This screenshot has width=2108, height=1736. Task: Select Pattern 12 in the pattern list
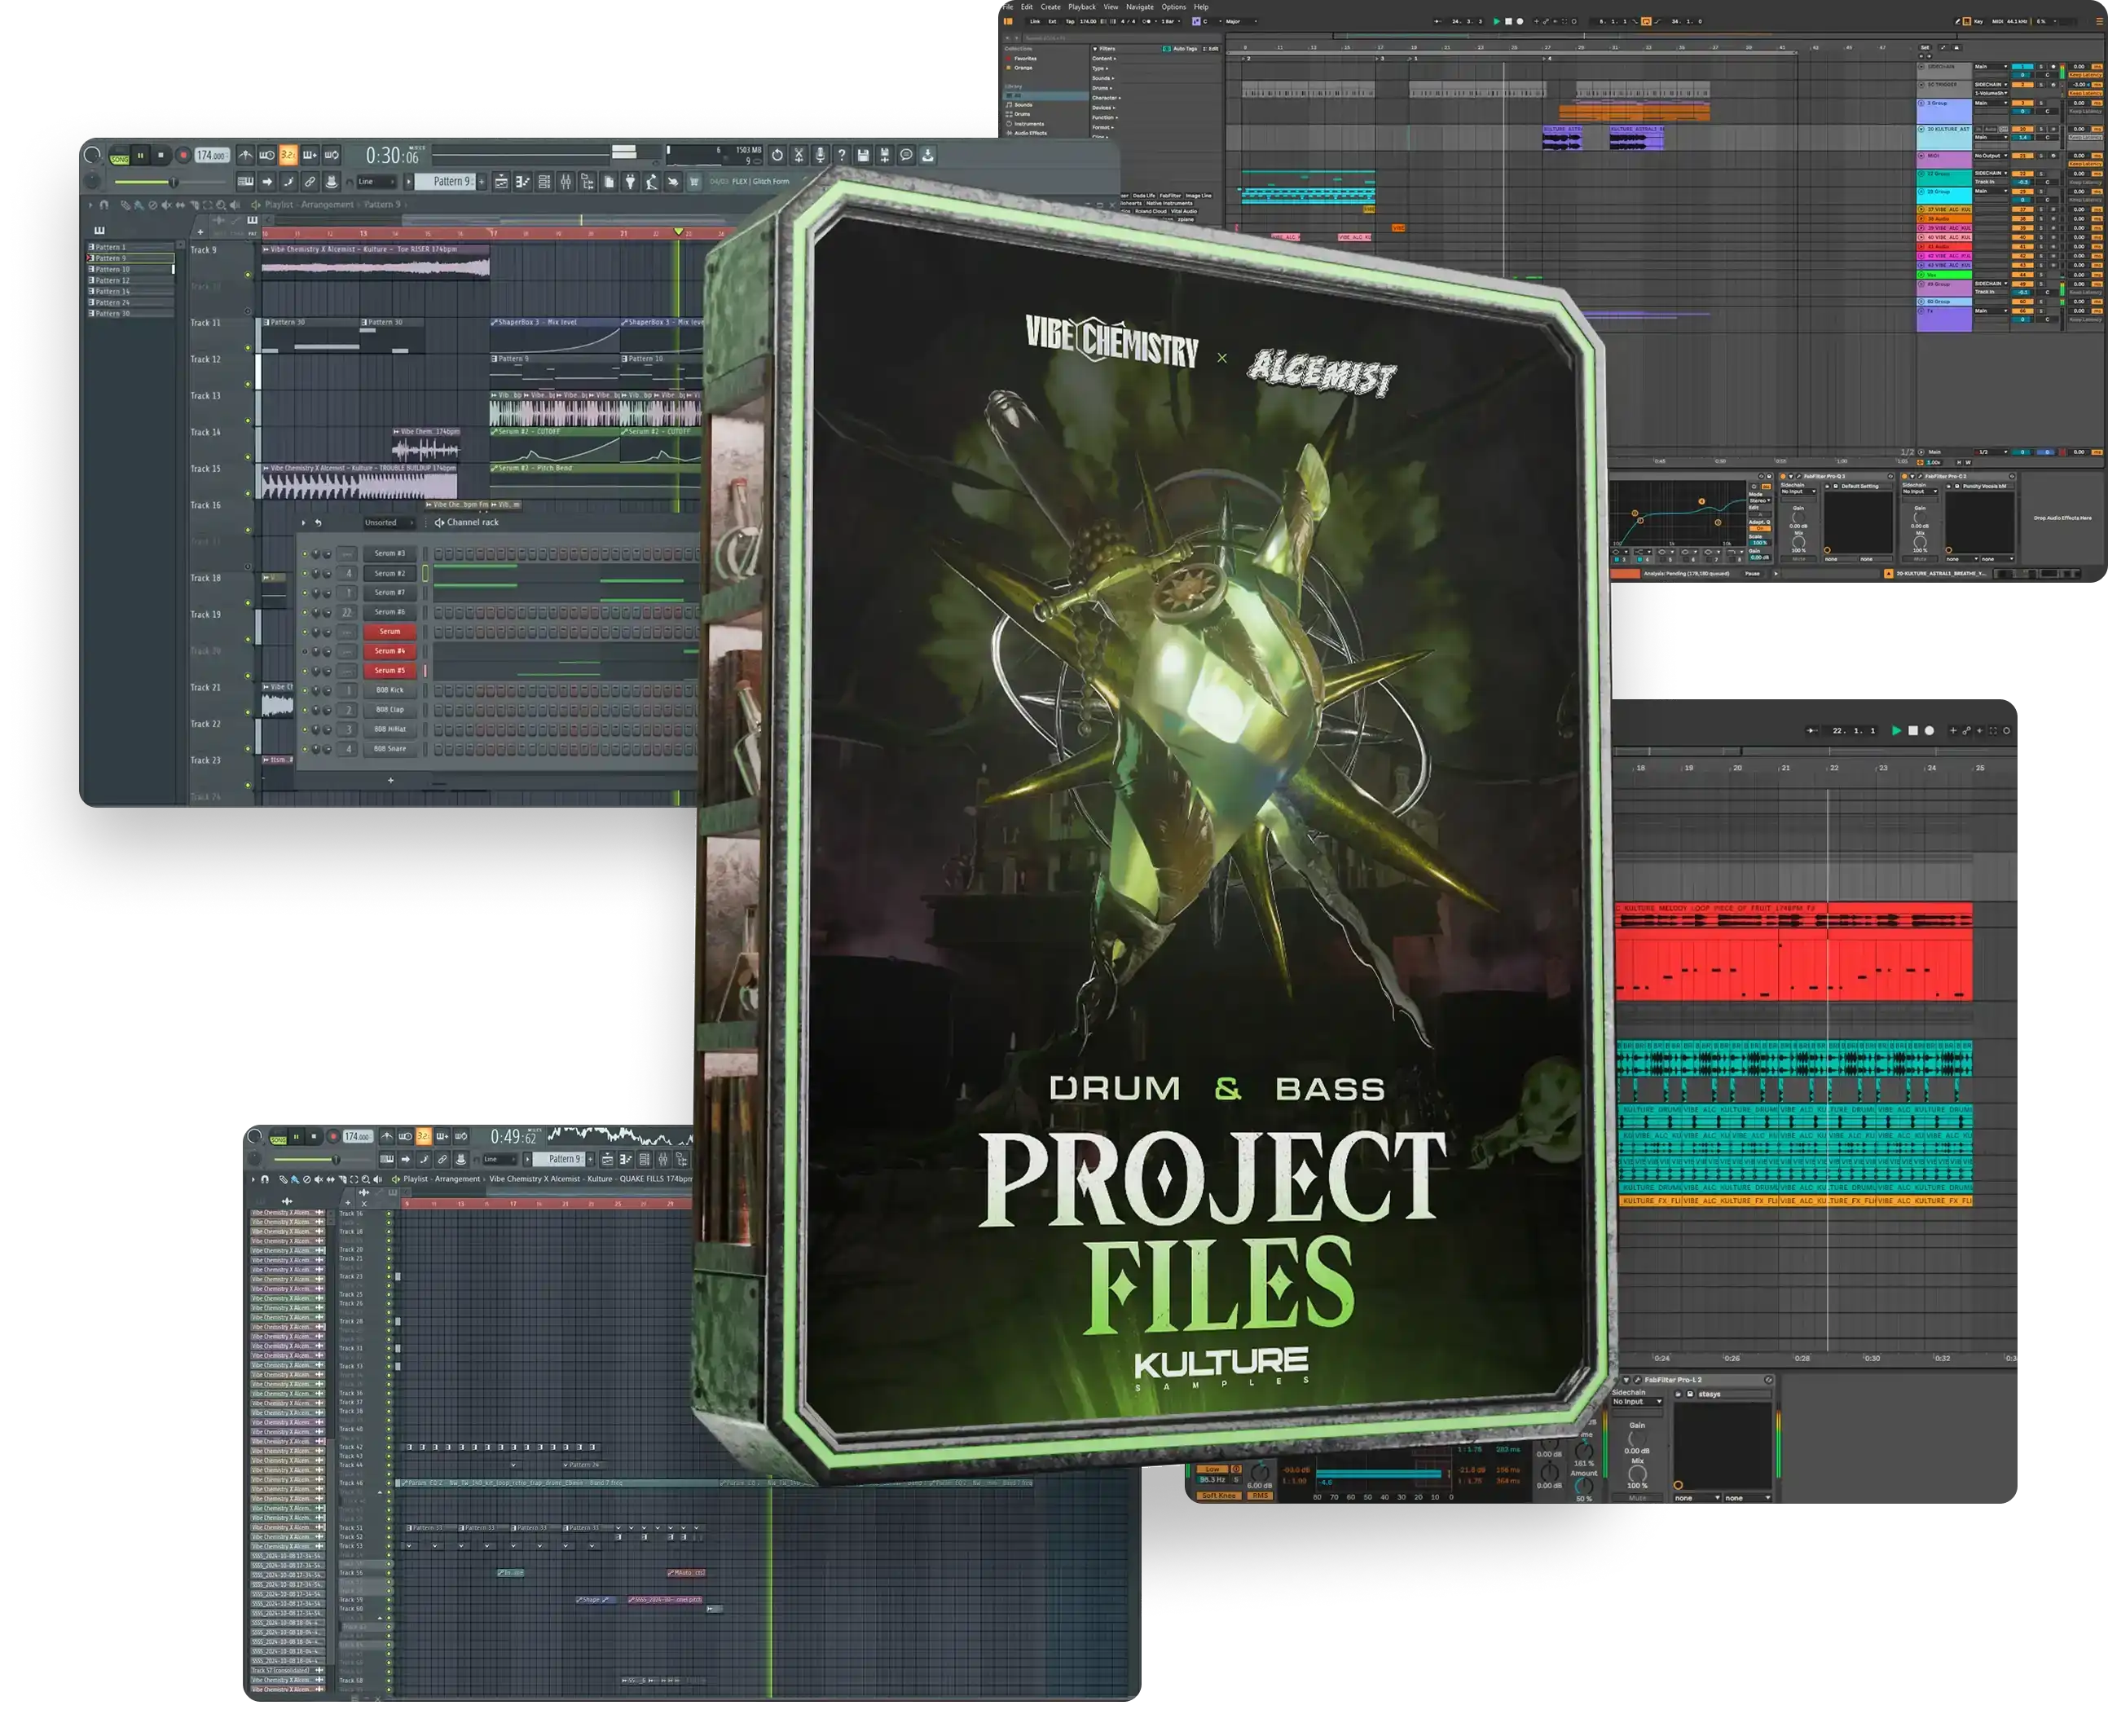(113, 281)
